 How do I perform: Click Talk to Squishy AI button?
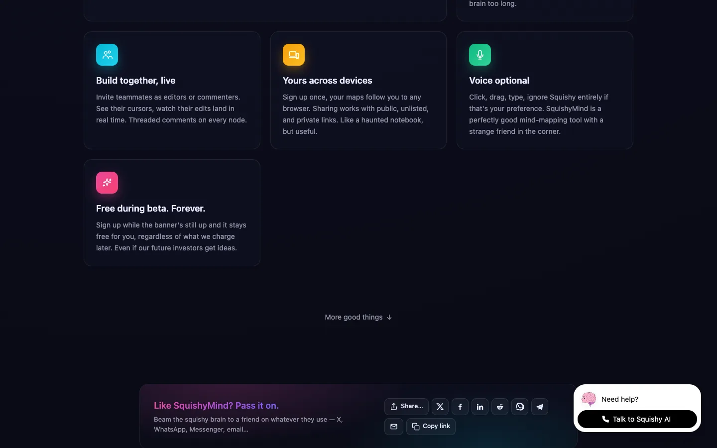click(637, 419)
